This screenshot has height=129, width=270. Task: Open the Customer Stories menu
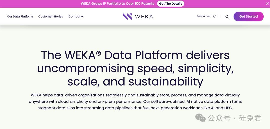click(x=50, y=16)
